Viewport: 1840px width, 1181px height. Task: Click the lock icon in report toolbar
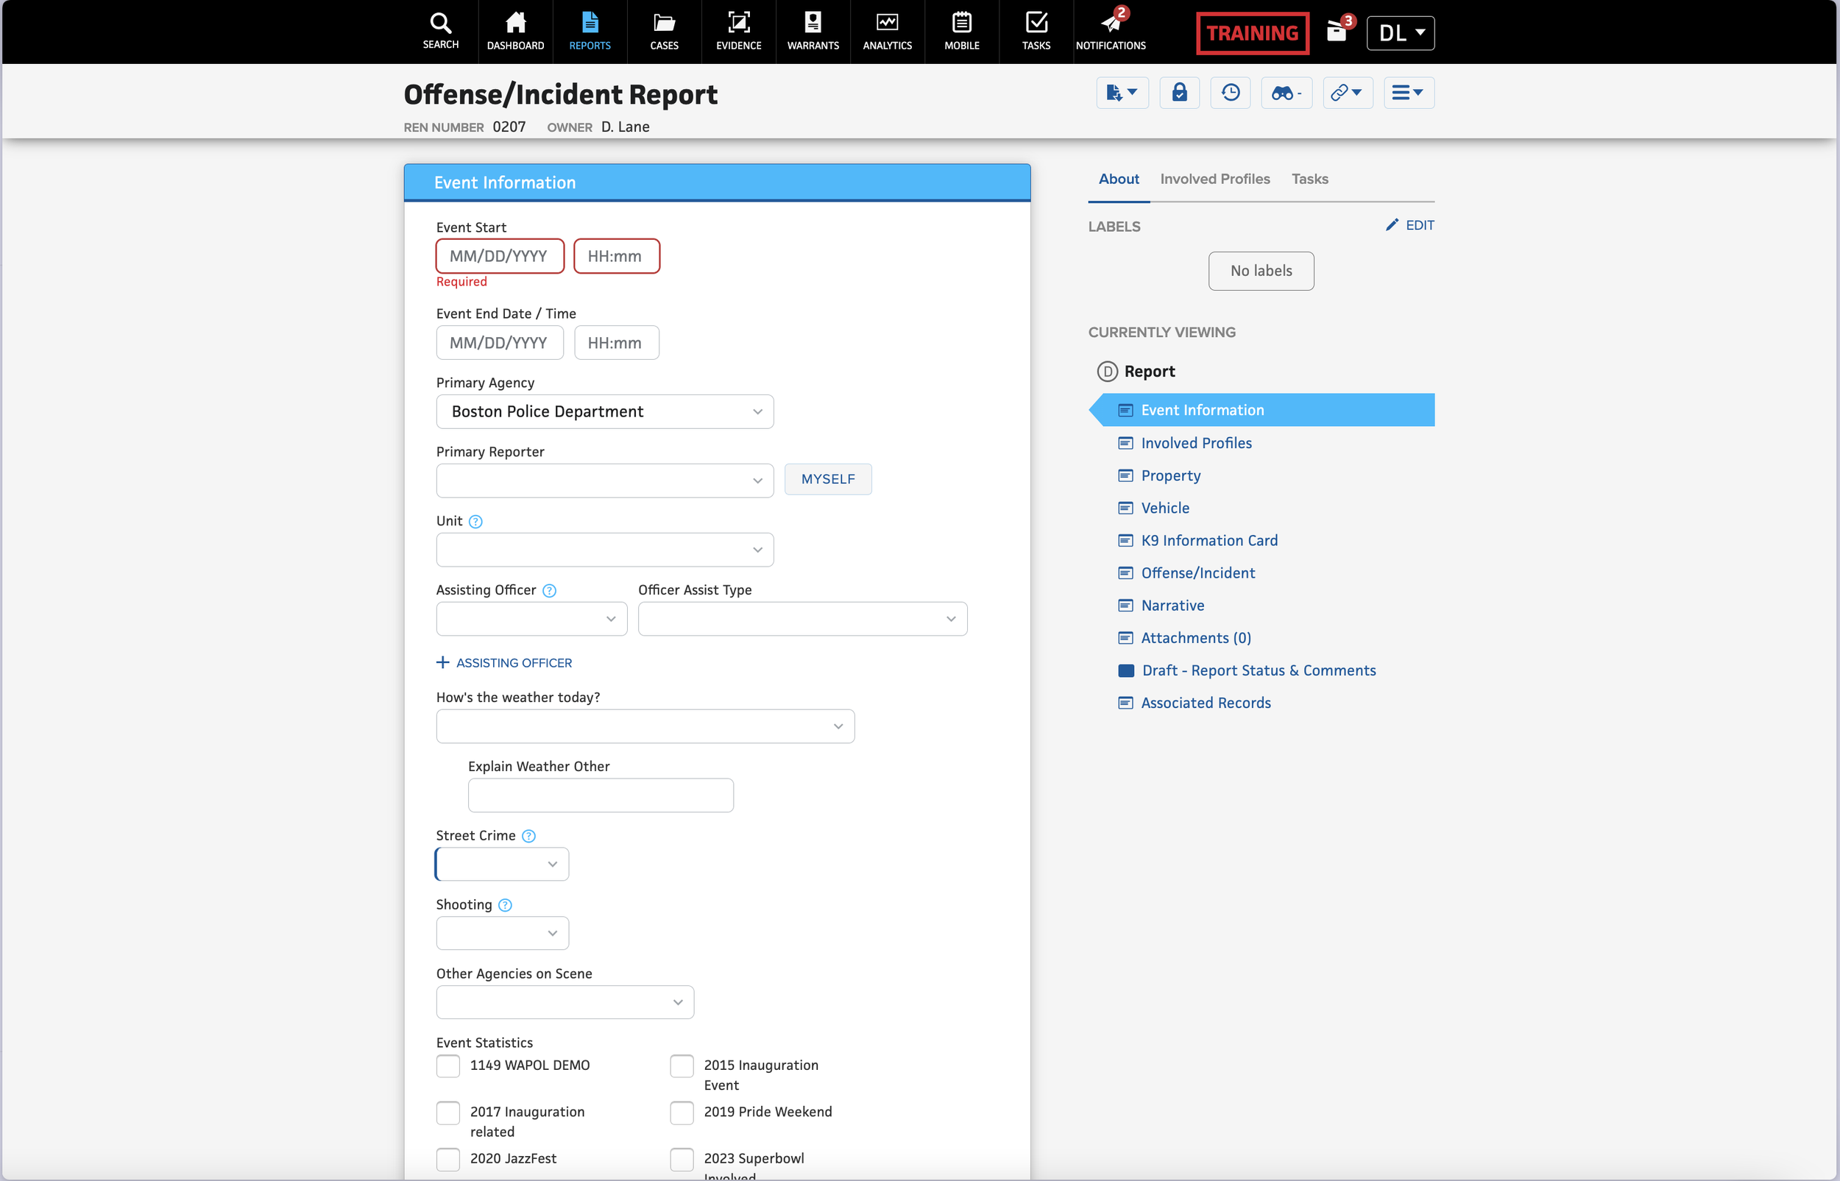[x=1179, y=93]
